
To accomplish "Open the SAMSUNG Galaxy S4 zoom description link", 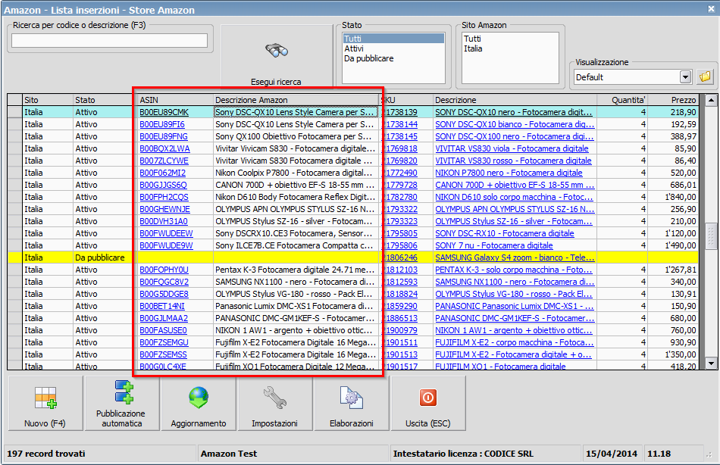I will [515, 257].
